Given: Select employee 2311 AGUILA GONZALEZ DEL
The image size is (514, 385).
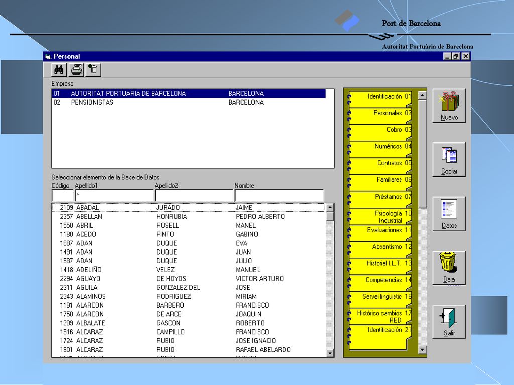Looking at the screenshot, I should click(x=188, y=287).
